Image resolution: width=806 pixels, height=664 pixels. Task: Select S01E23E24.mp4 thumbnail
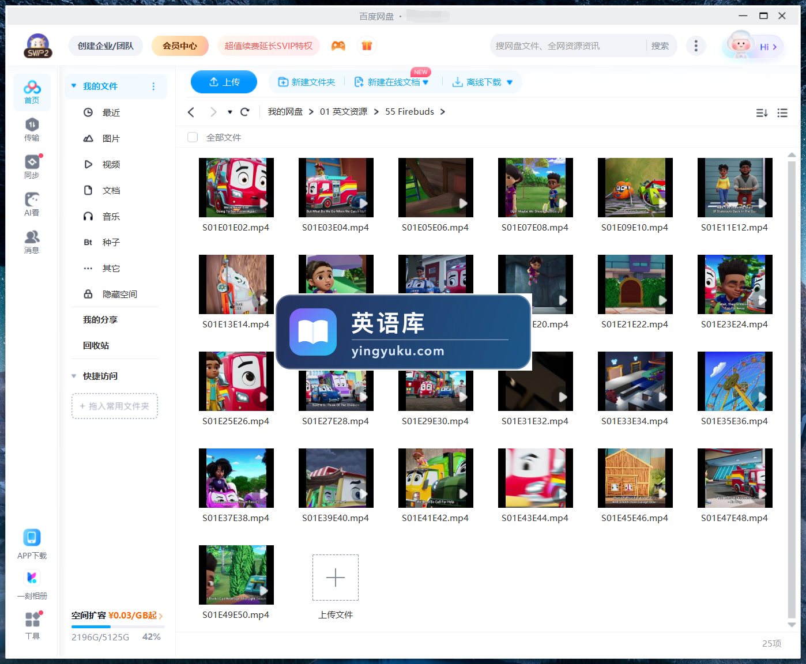point(735,284)
